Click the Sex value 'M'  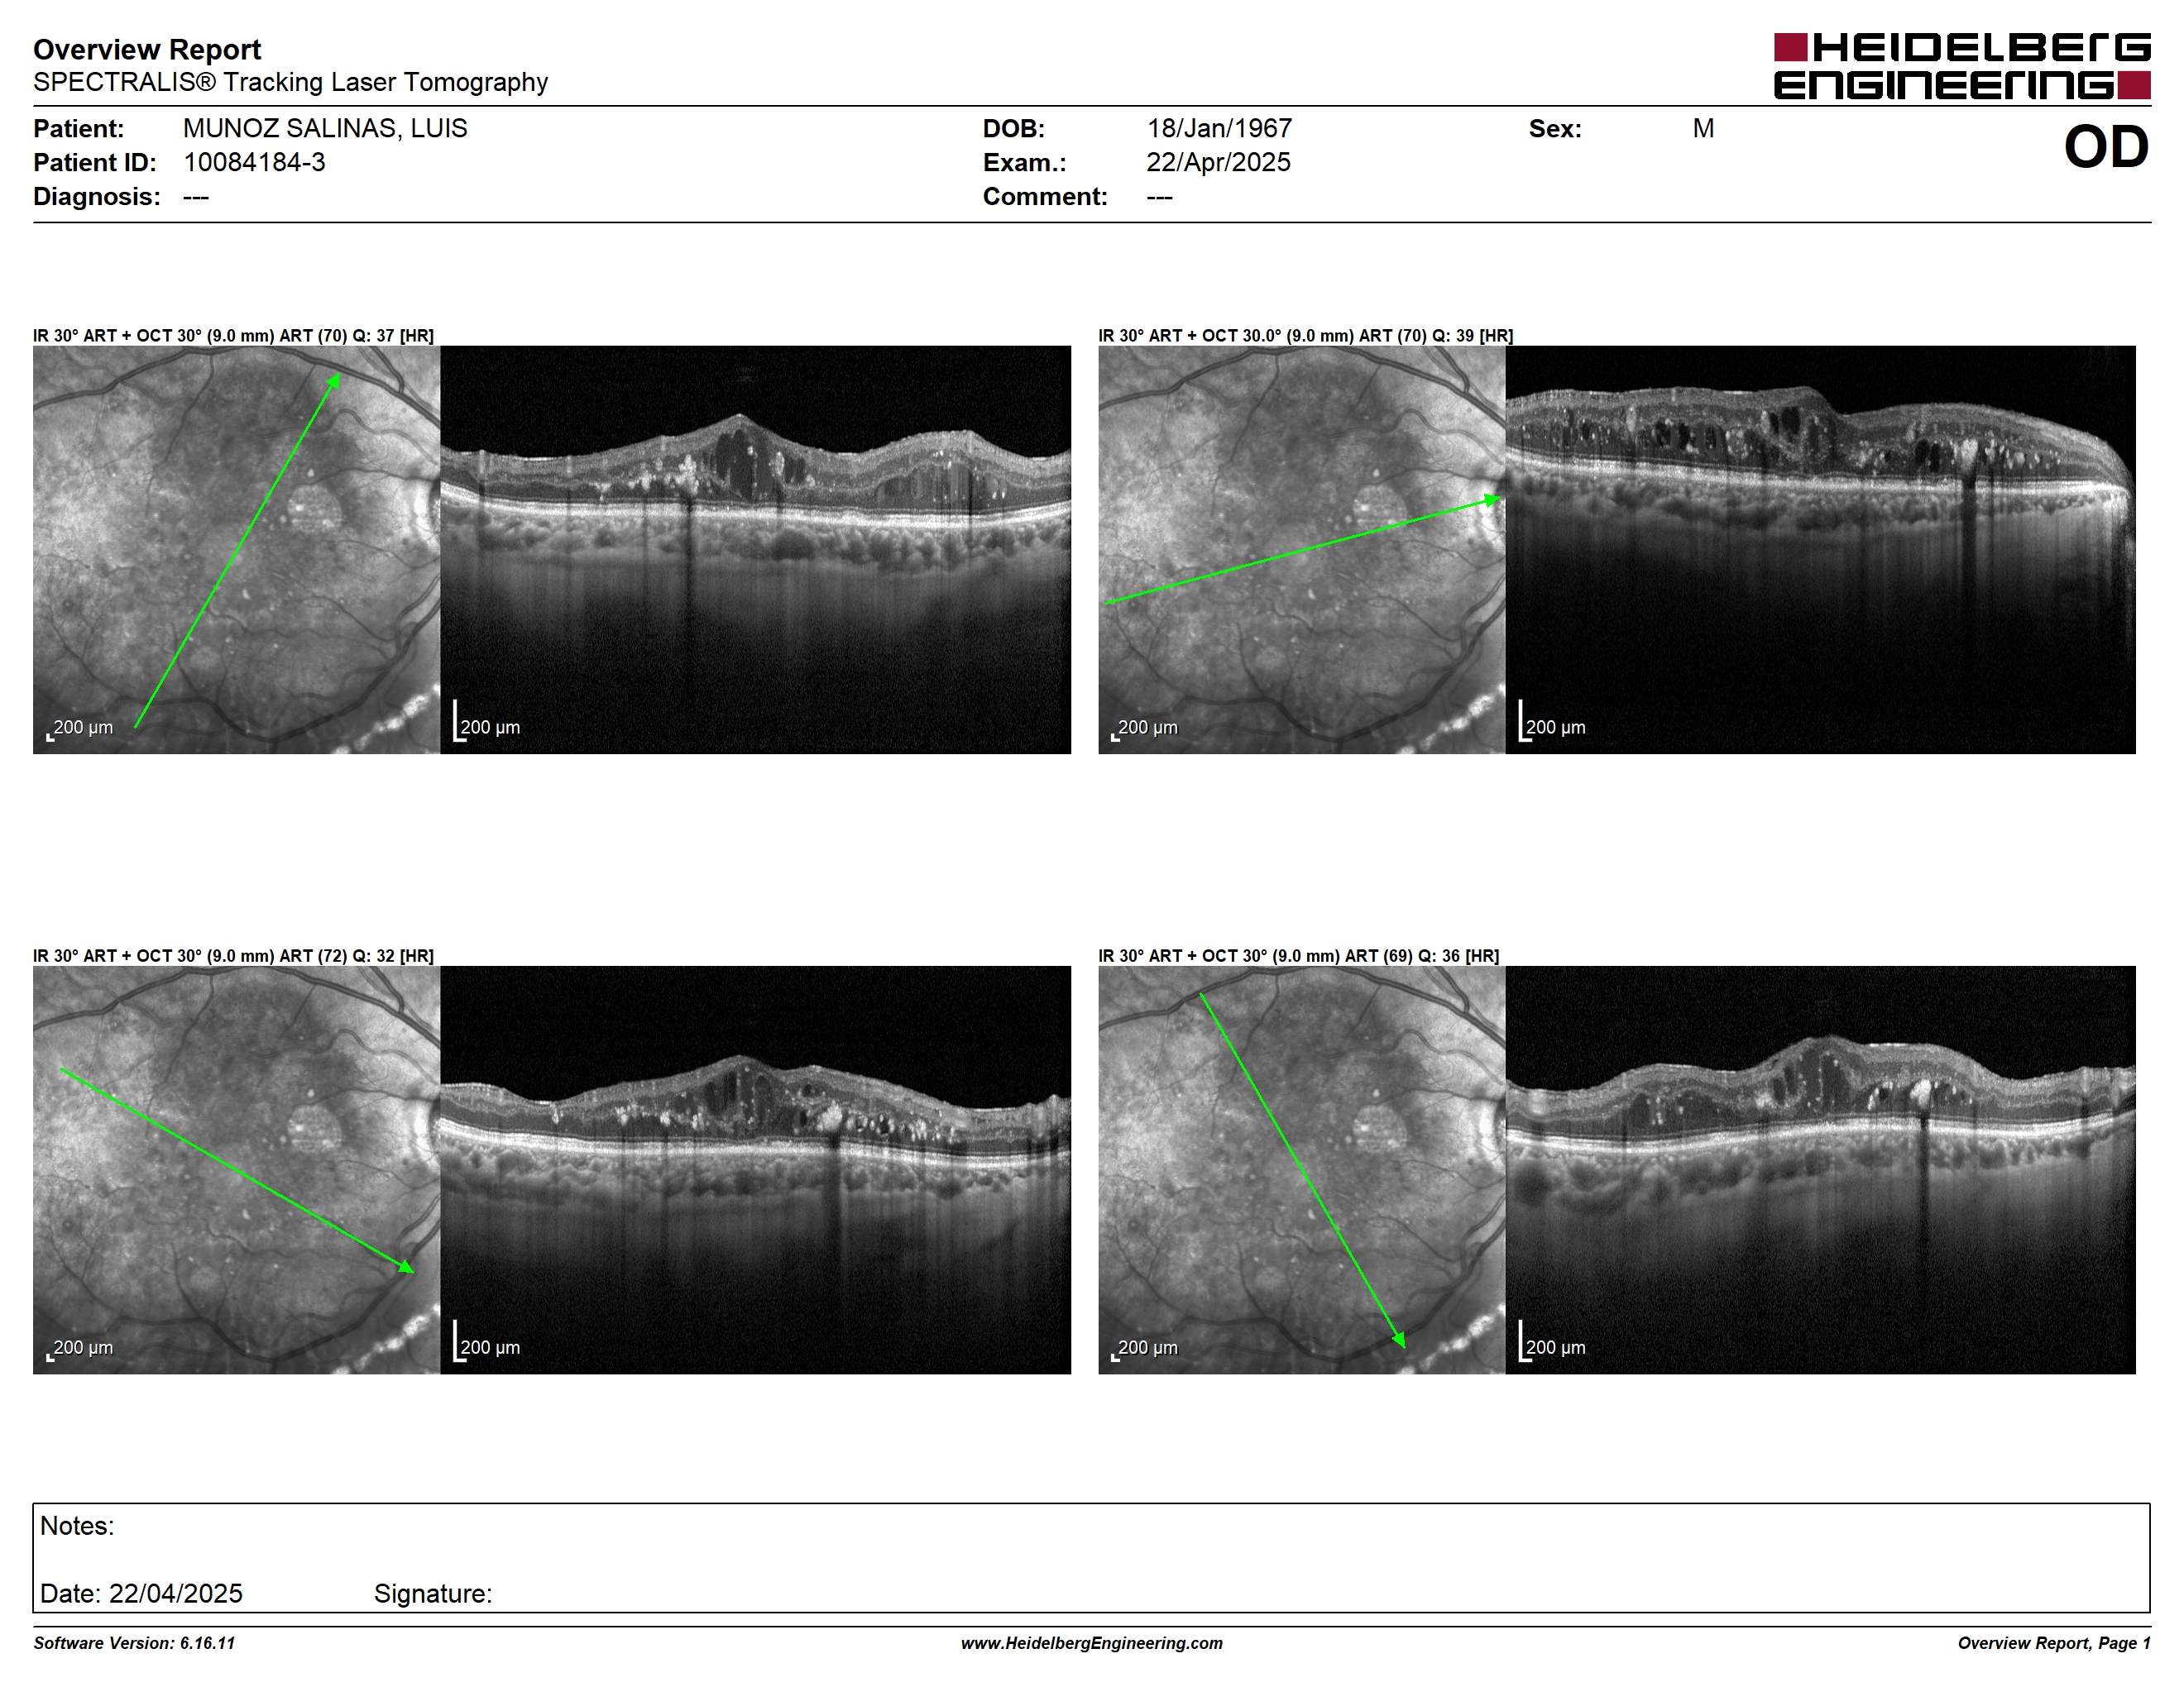point(1703,128)
